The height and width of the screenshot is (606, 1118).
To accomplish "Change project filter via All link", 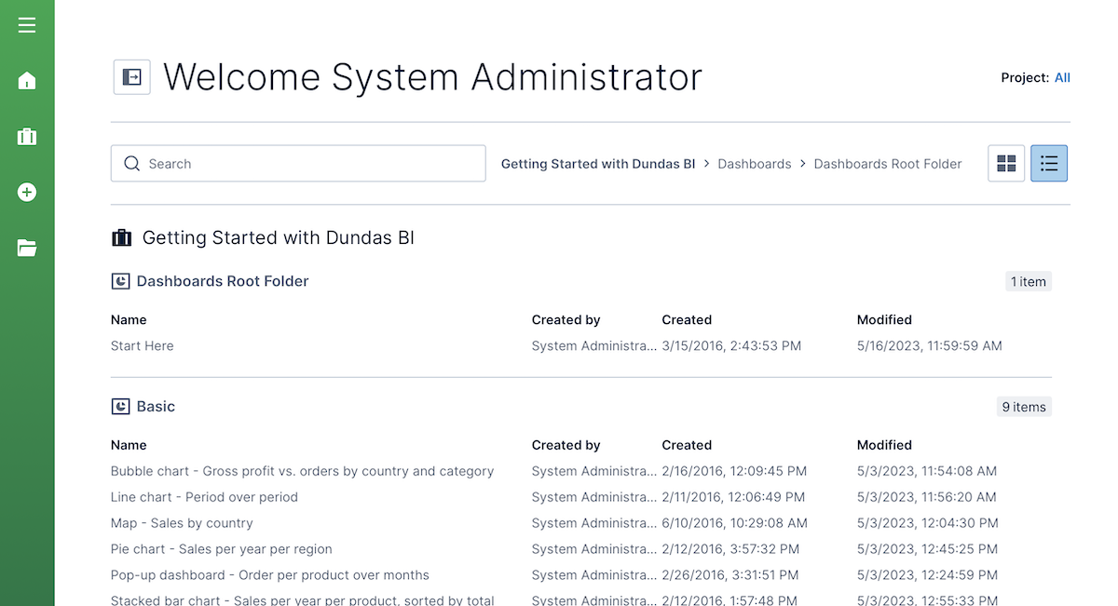I will pyautogui.click(x=1062, y=78).
